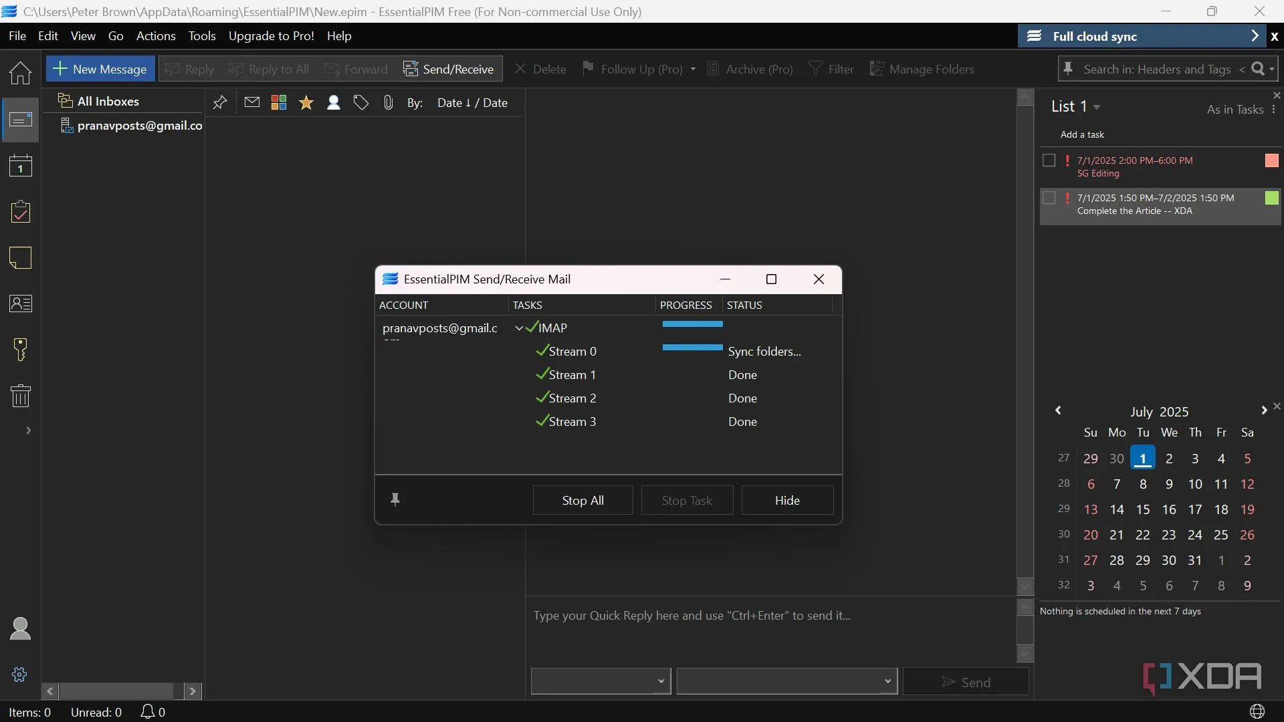This screenshot has width=1284, height=722.
Task: Click Manage Folders button
Action: [x=922, y=69]
